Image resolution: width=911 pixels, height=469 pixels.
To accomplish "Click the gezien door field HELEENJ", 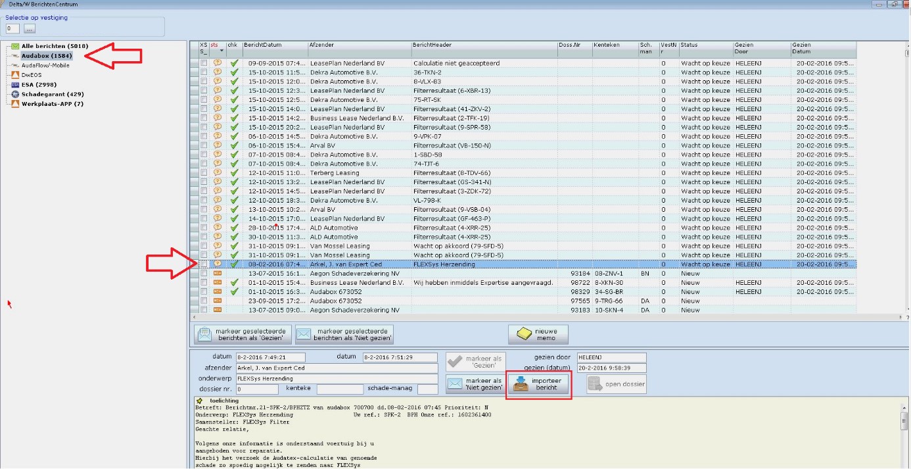I will click(611, 357).
